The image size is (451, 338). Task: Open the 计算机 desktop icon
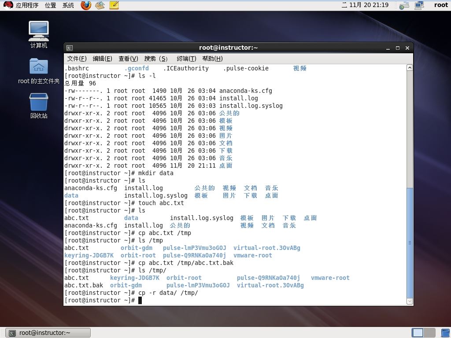tap(39, 34)
